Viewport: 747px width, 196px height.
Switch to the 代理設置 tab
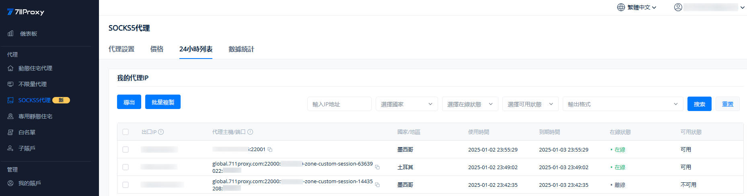pos(121,49)
